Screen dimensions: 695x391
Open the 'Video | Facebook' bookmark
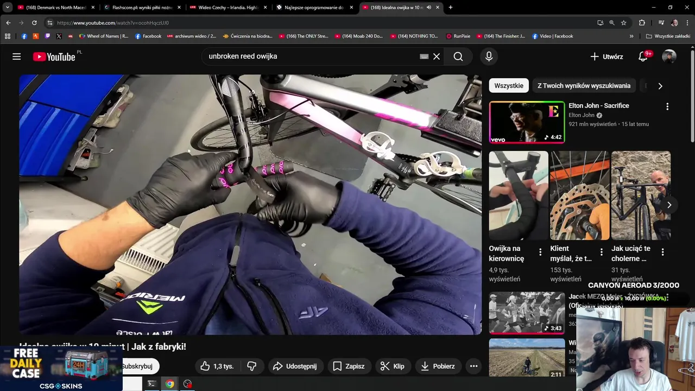coord(553,36)
